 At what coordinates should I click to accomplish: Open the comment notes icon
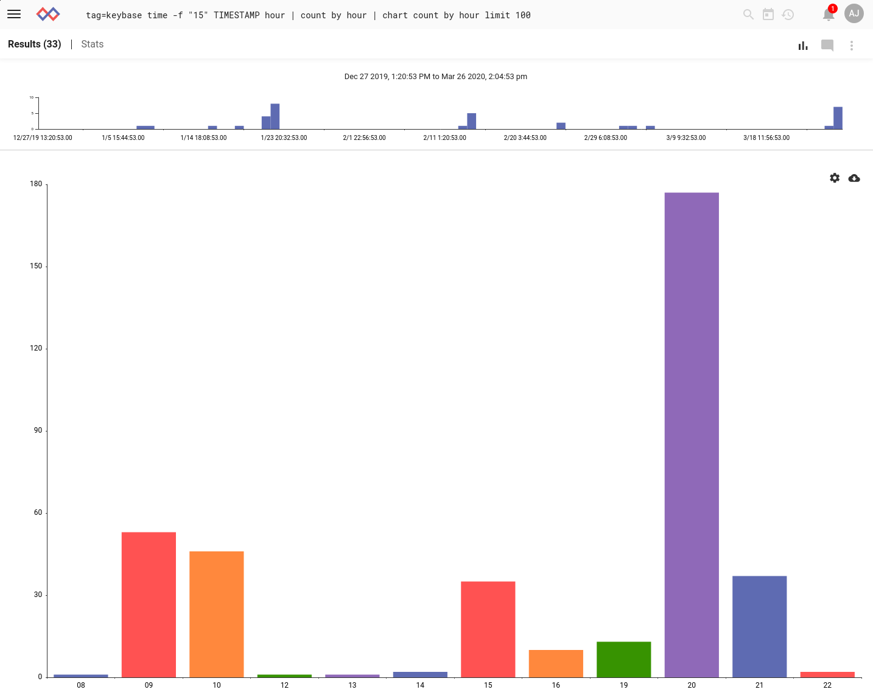(827, 45)
